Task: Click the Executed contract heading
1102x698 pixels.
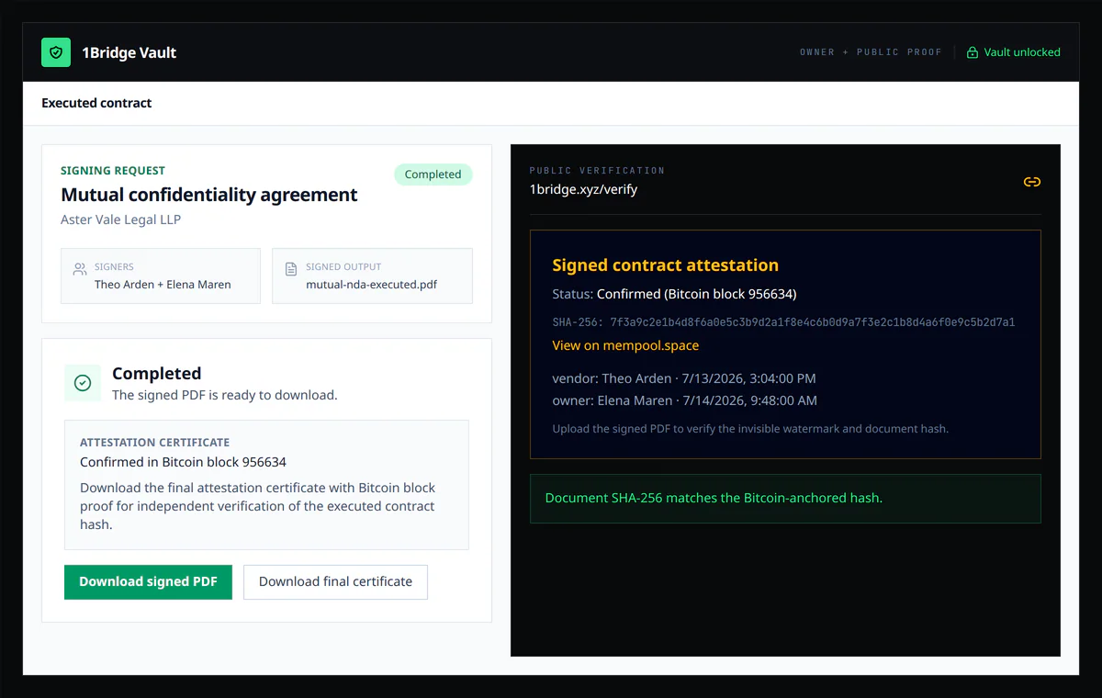Action: (96, 103)
